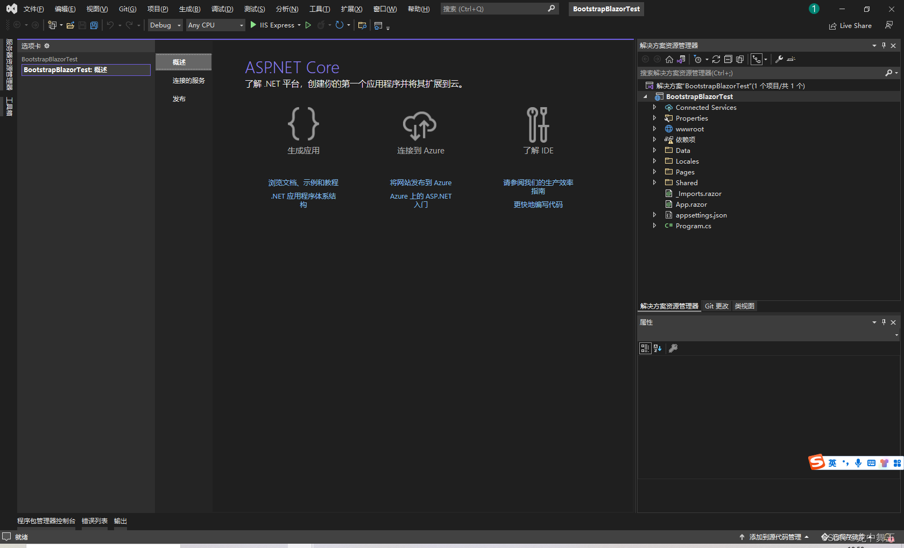Expand the Properties node in the tree
The image size is (904, 548).
click(654, 118)
